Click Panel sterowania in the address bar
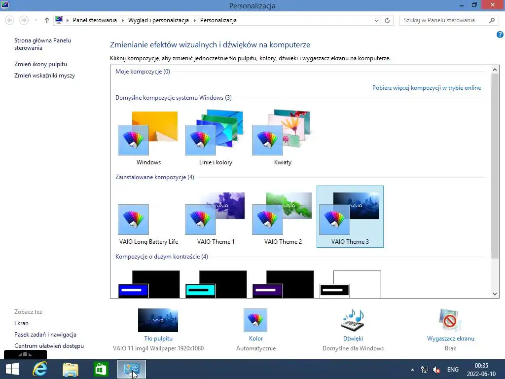505x379 pixels. [95, 20]
